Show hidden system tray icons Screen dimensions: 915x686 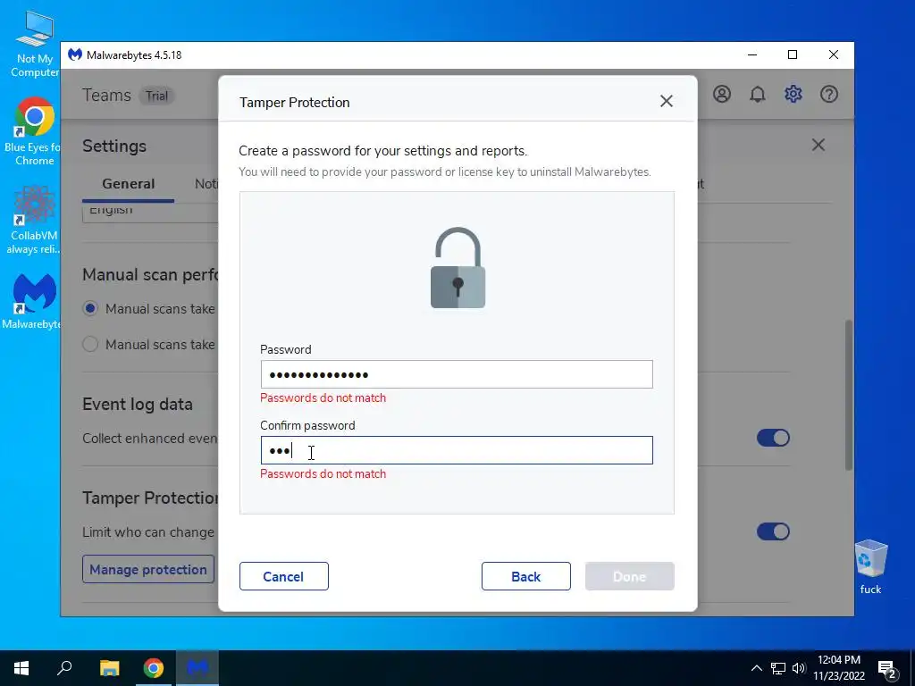[756, 668]
